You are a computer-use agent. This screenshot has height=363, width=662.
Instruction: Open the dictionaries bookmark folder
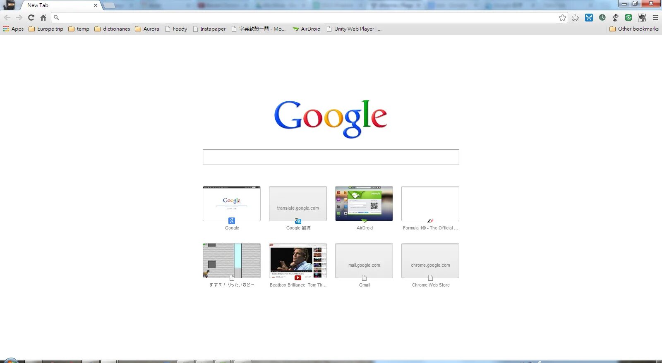pos(112,29)
